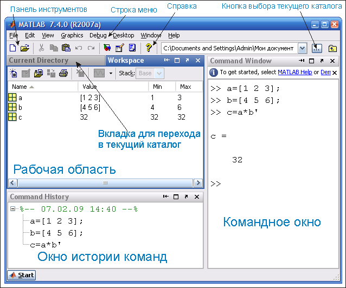
Task: Click the Value column header
Action: 113,87
